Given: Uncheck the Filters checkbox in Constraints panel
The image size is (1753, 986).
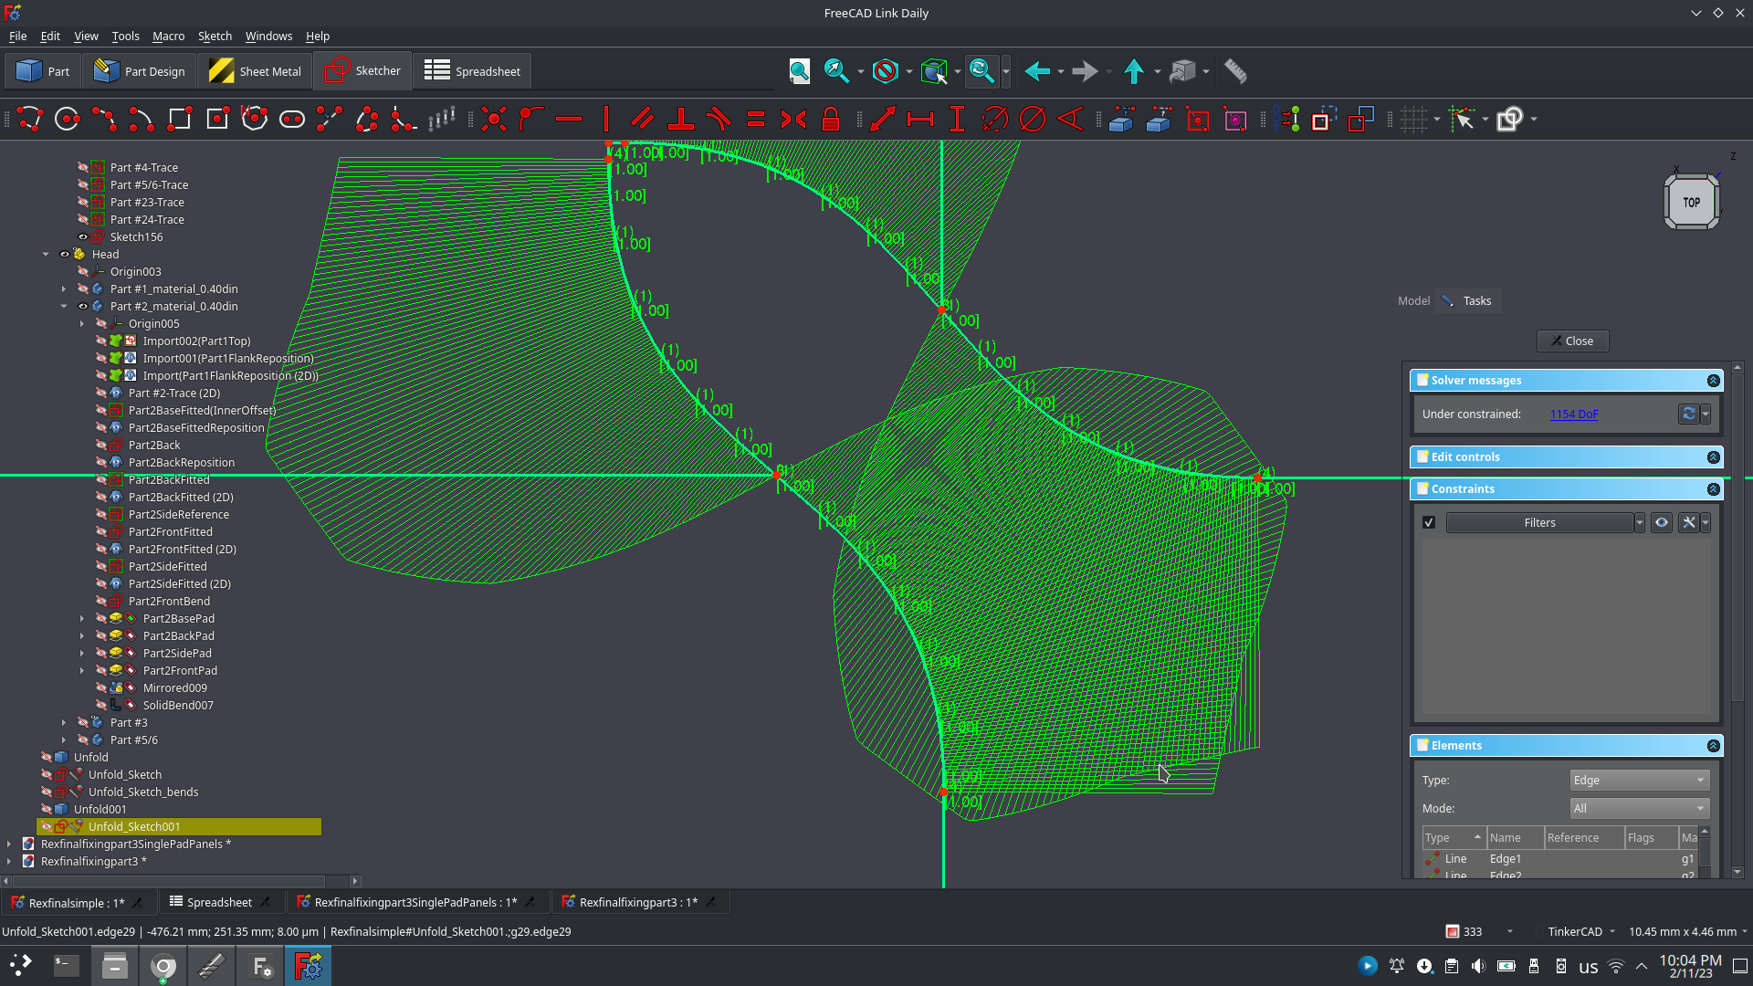Looking at the screenshot, I should [1429, 522].
